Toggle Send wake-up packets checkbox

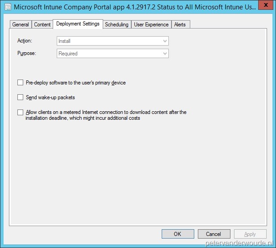(20, 97)
